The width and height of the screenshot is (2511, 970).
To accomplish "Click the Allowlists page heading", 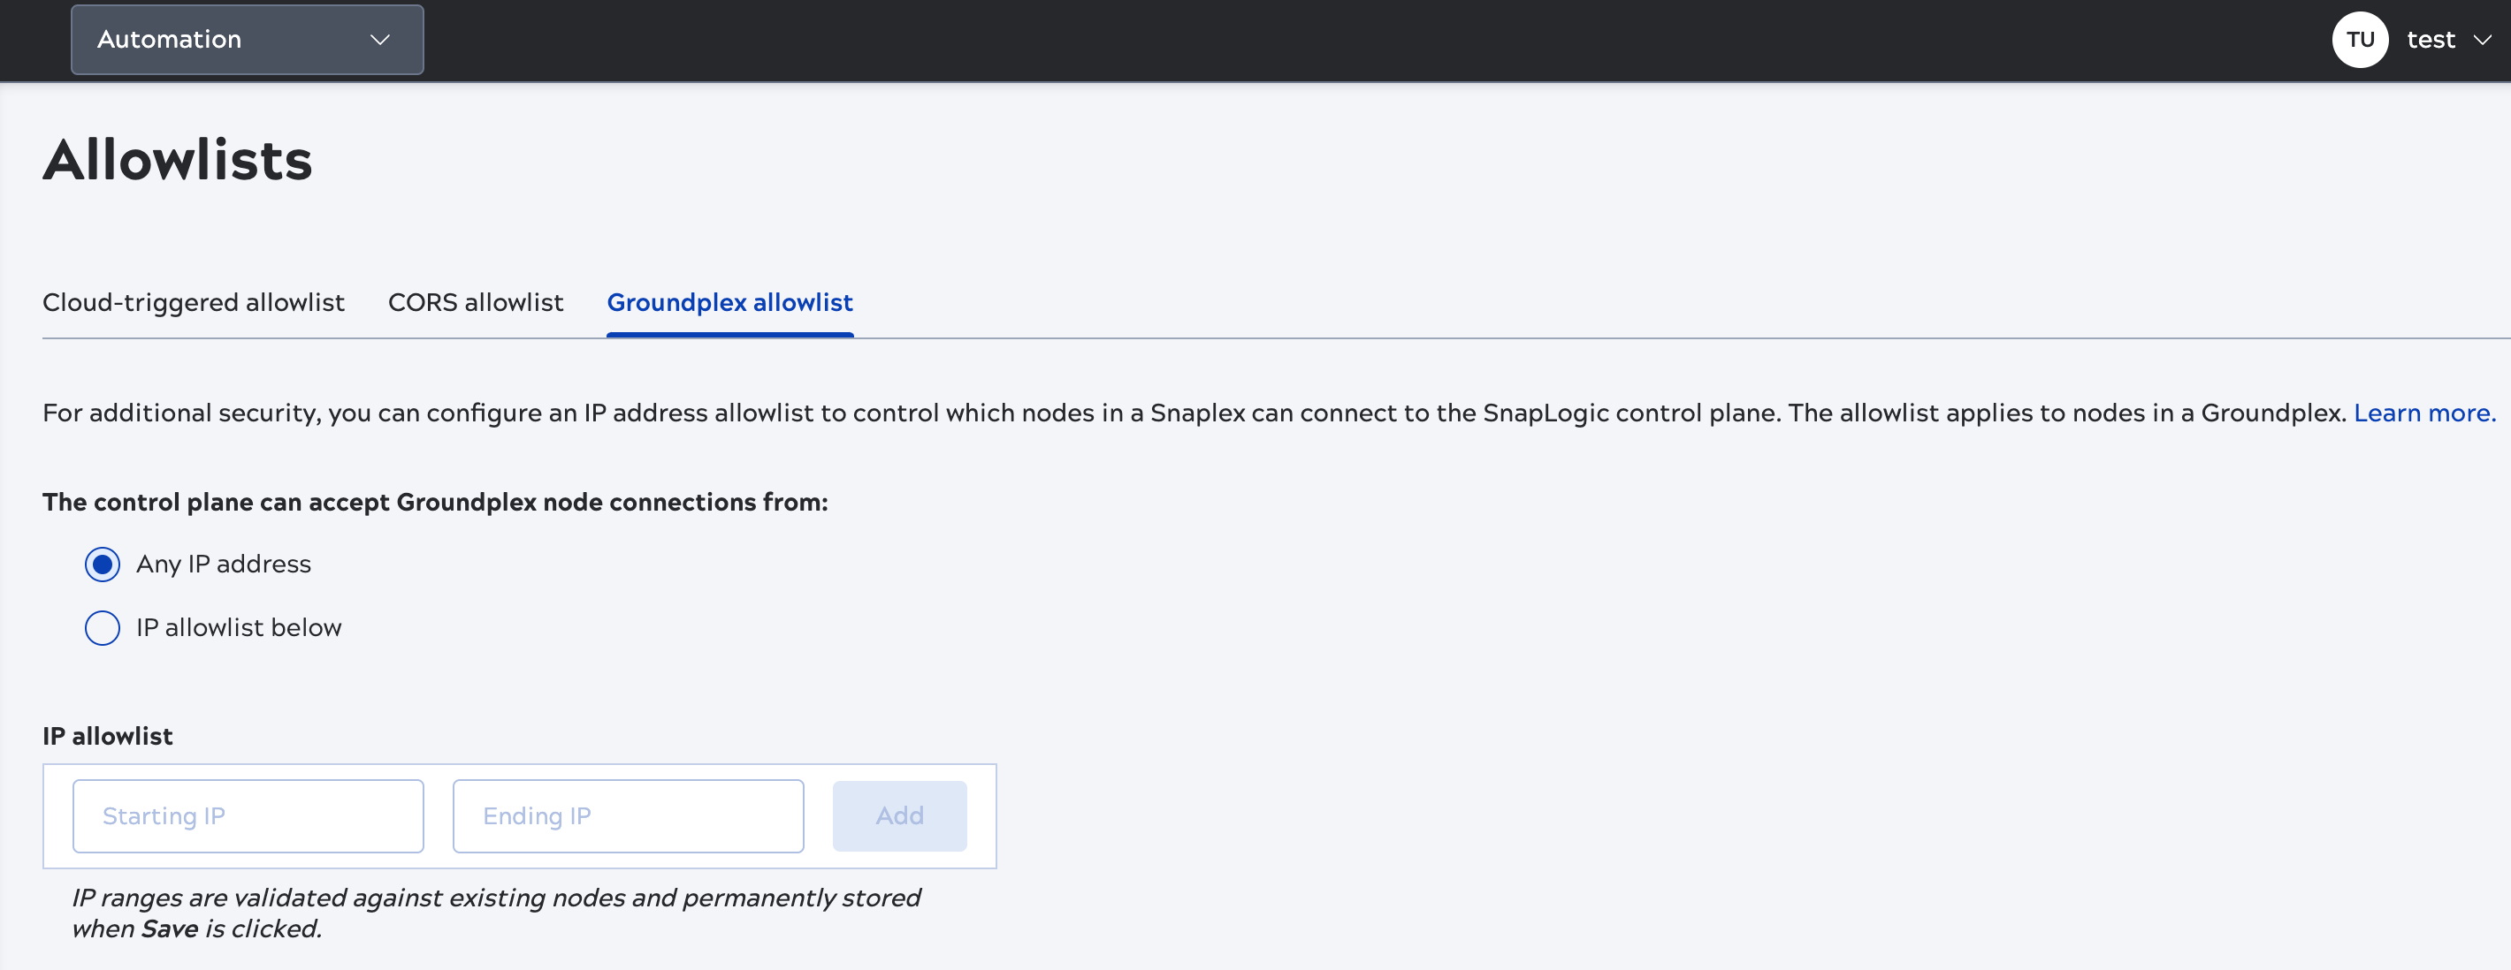I will [177, 160].
